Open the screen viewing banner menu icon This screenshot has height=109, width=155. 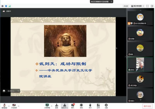(x=111, y=2)
